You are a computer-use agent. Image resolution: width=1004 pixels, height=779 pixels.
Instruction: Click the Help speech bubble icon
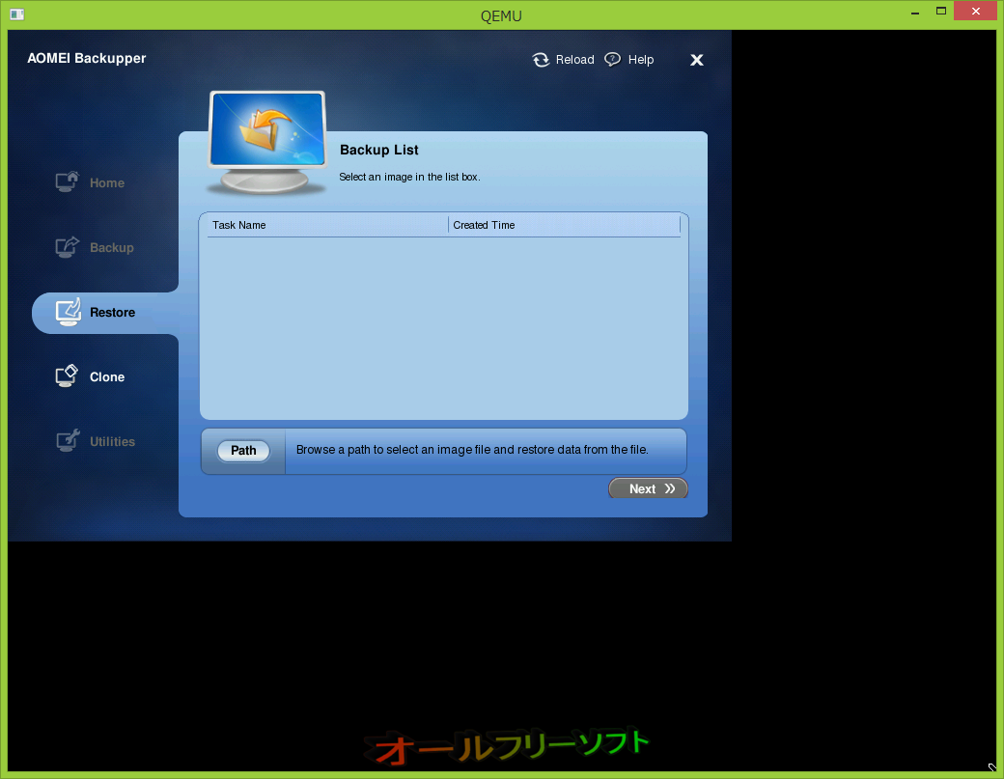(613, 60)
